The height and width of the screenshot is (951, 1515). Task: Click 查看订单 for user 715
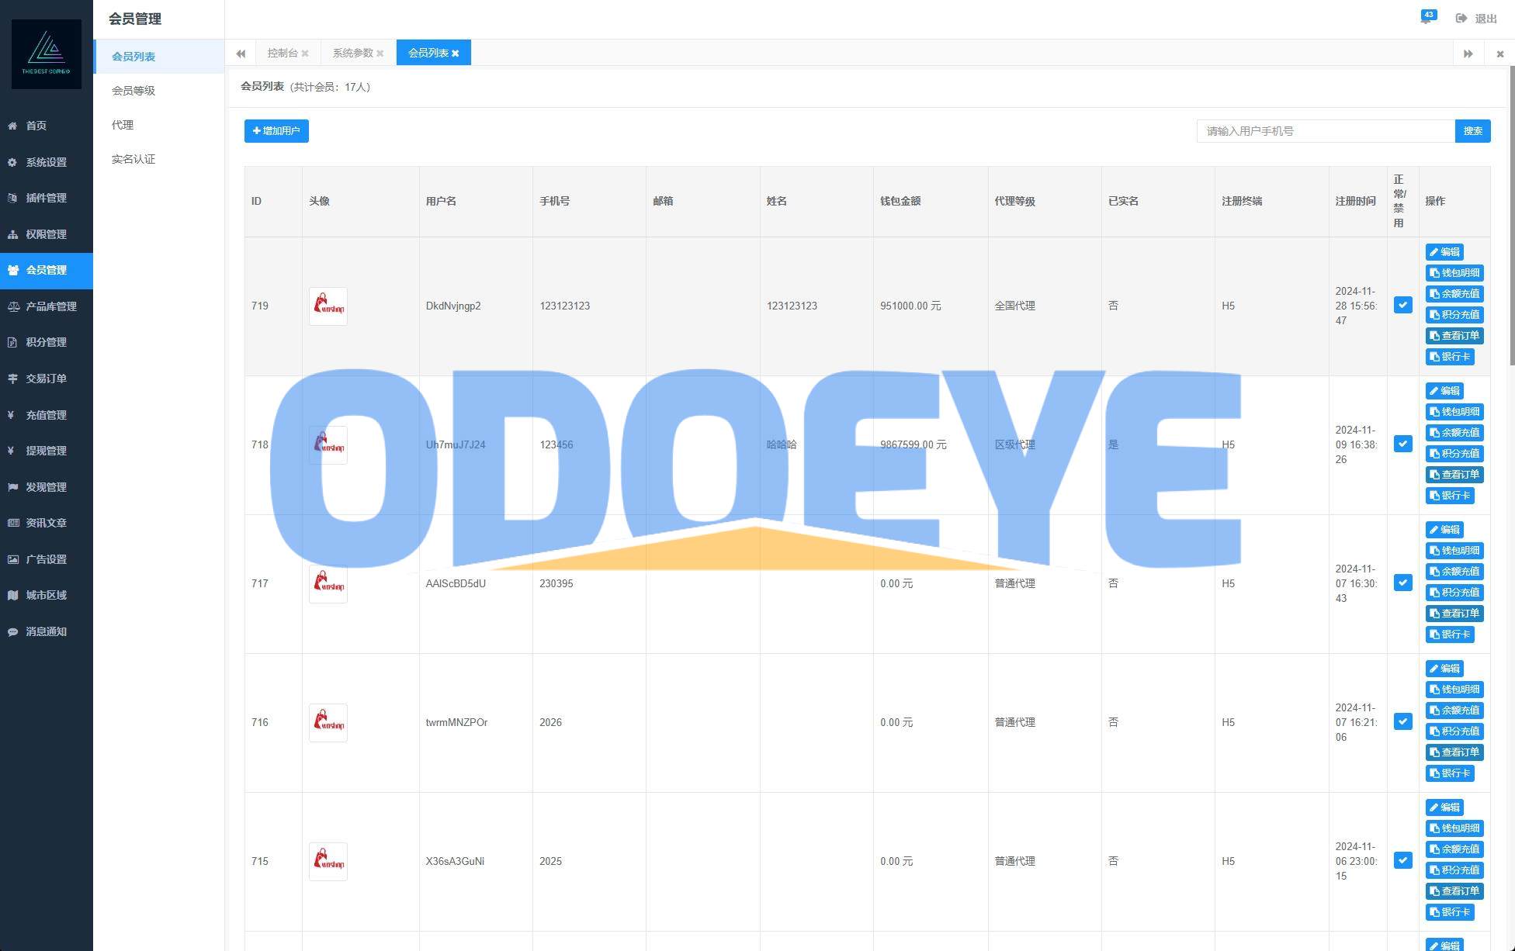tap(1454, 891)
